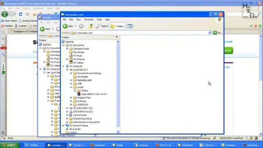Screen dimensions: 263x148
Task: Select Desktop in folder tree
Action: pos(69,42)
